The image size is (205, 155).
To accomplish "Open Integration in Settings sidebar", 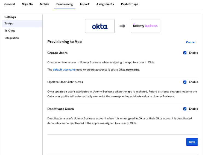I will click(12, 38).
